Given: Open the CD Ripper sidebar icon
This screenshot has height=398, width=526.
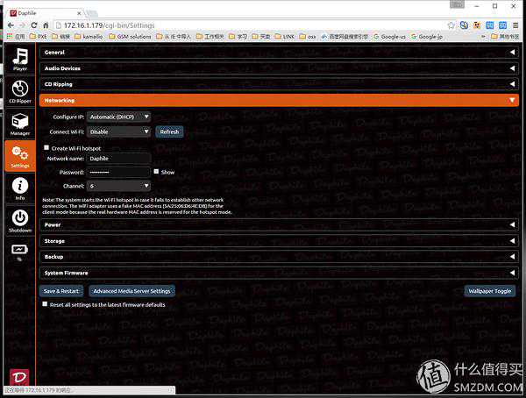Looking at the screenshot, I should click(19, 91).
